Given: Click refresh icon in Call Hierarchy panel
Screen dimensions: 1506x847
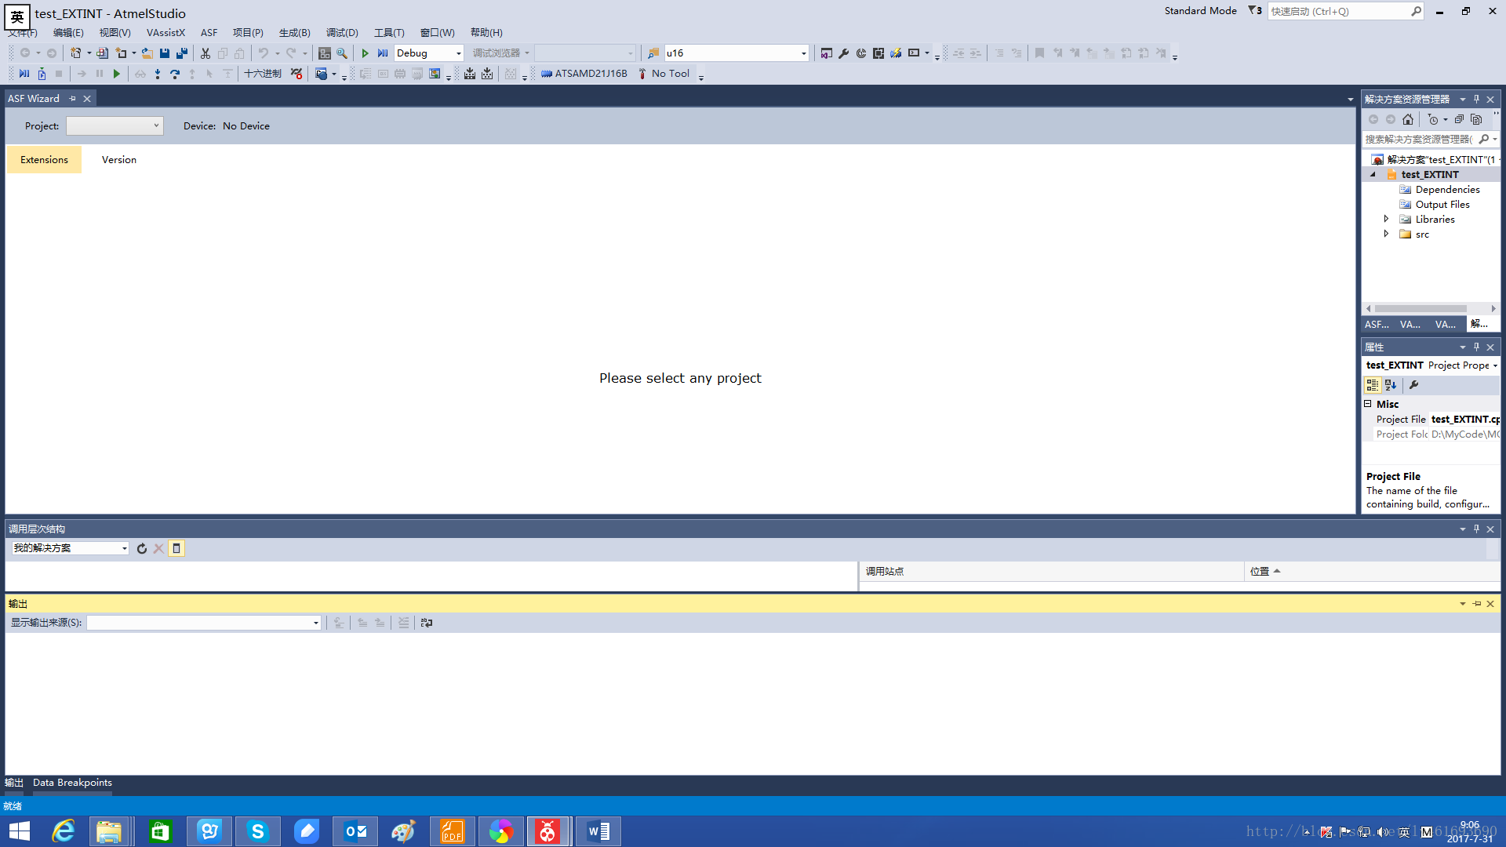Looking at the screenshot, I should point(142,549).
